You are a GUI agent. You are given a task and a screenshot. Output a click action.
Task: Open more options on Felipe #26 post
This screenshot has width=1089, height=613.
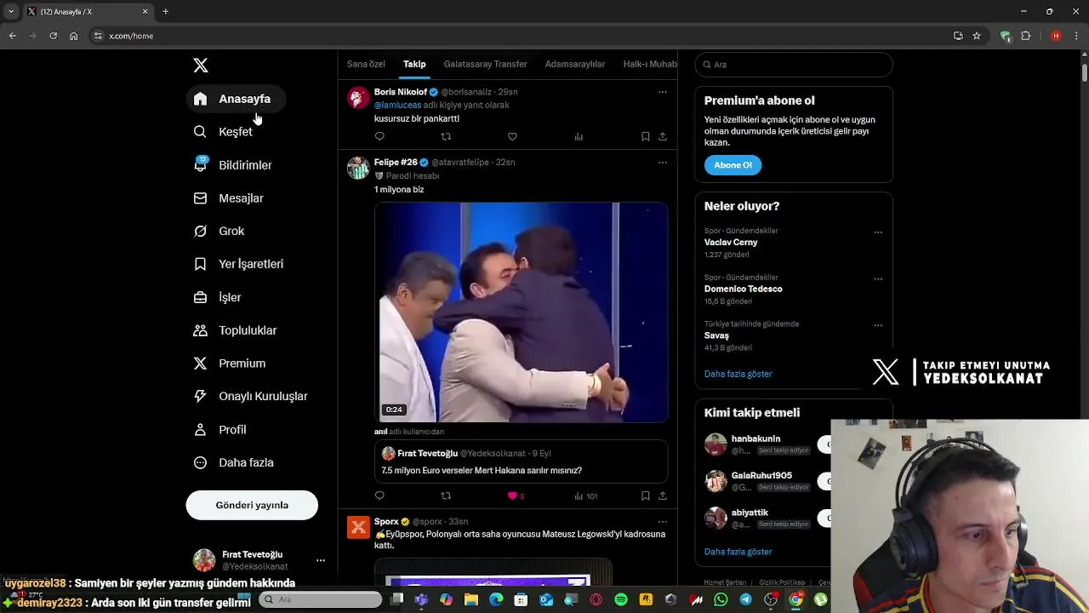[663, 163]
